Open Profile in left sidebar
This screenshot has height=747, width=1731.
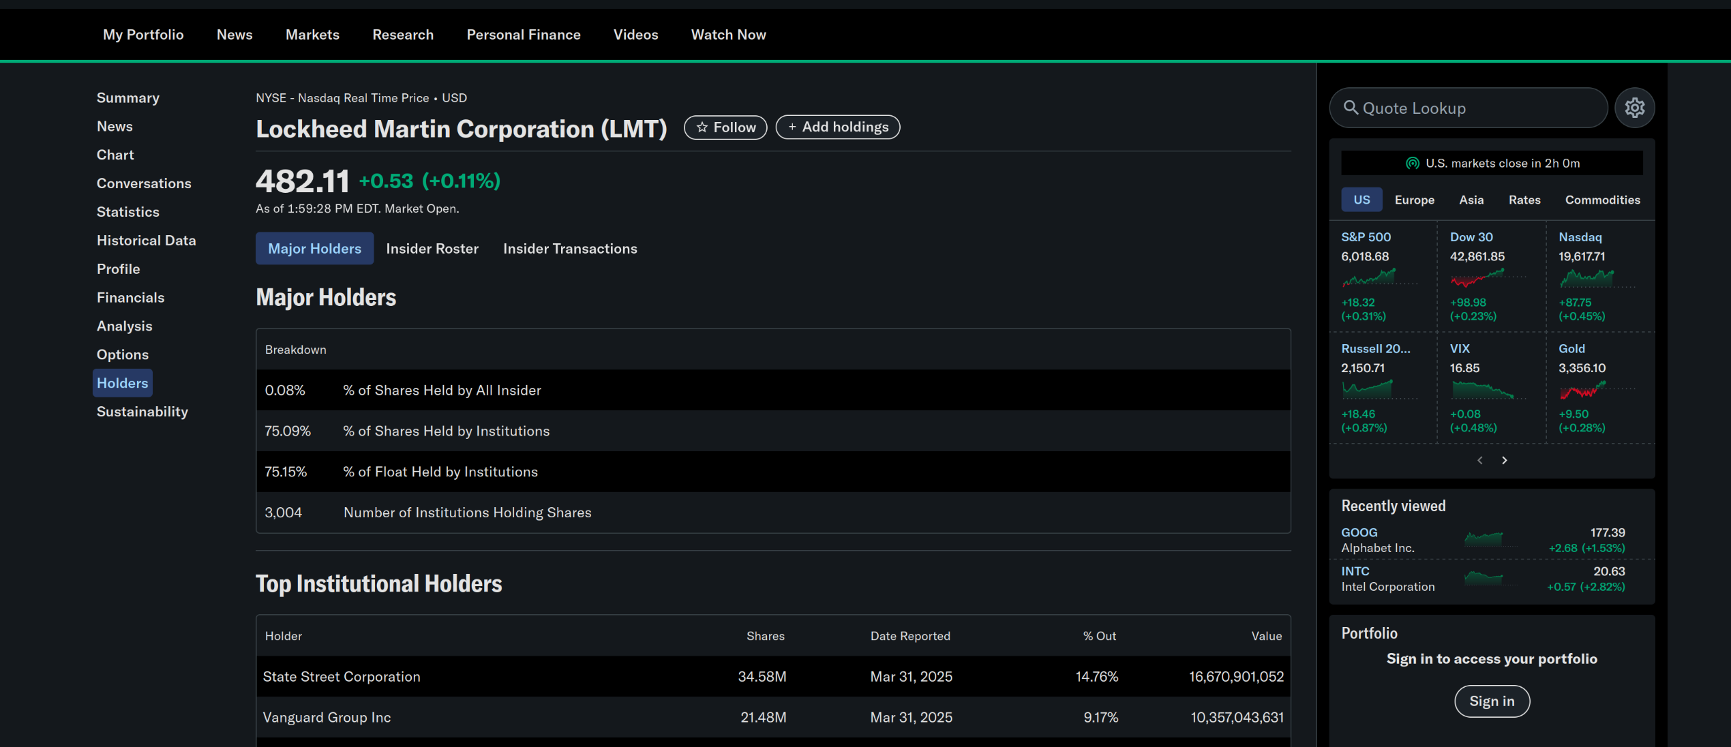(x=119, y=270)
